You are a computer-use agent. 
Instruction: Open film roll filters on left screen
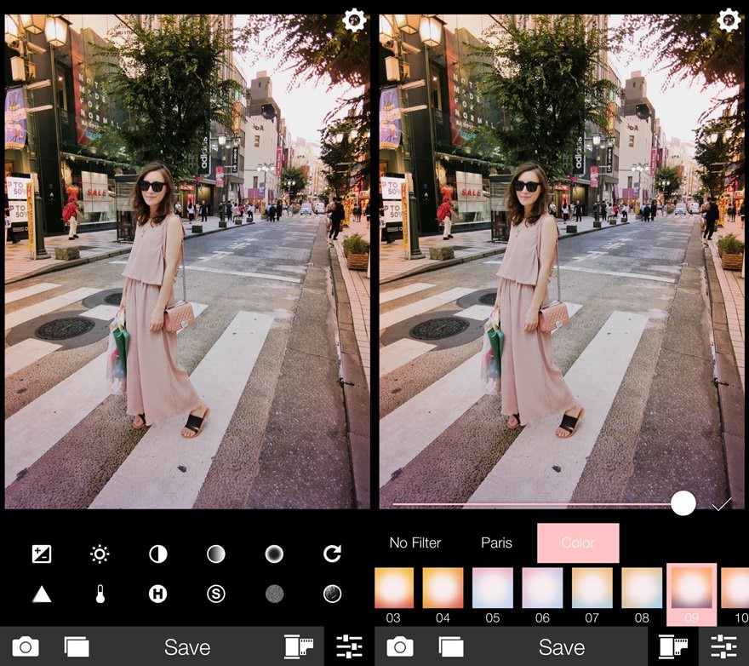point(298,647)
